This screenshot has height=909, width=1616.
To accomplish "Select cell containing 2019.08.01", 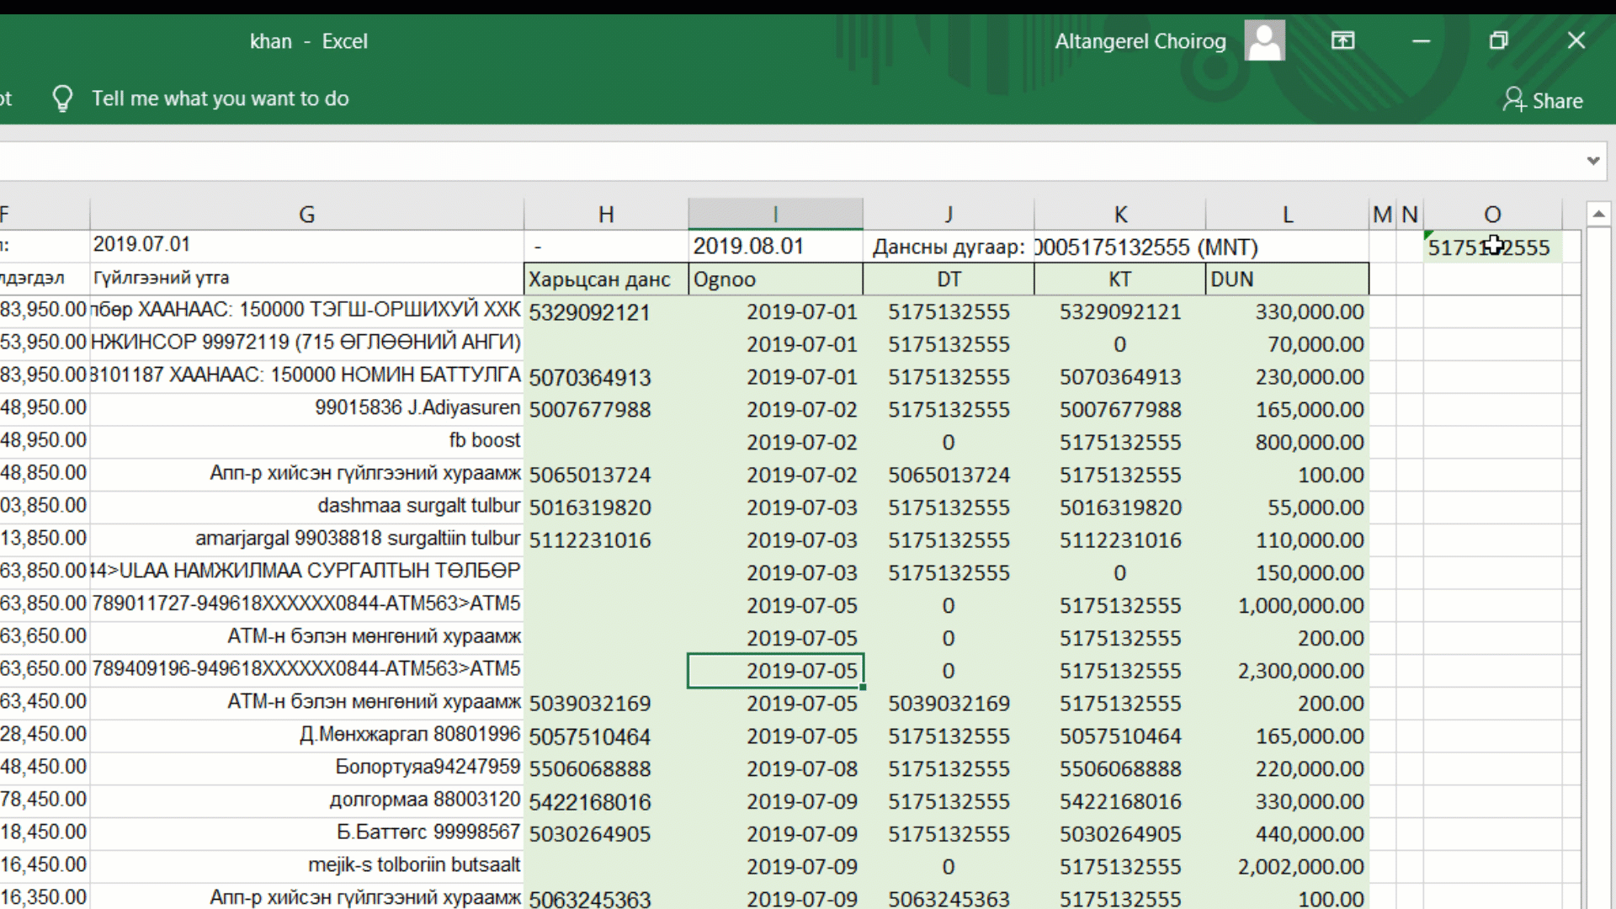I will pyautogui.click(x=774, y=247).
